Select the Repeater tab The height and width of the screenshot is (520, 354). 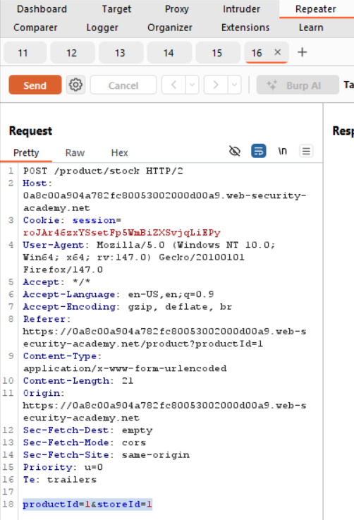tap(315, 9)
